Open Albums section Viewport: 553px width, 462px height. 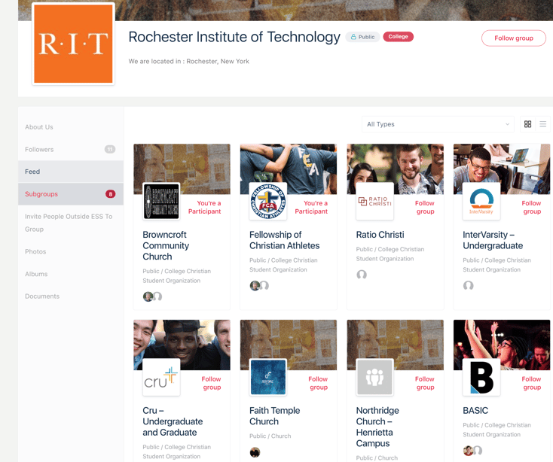[36, 274]
